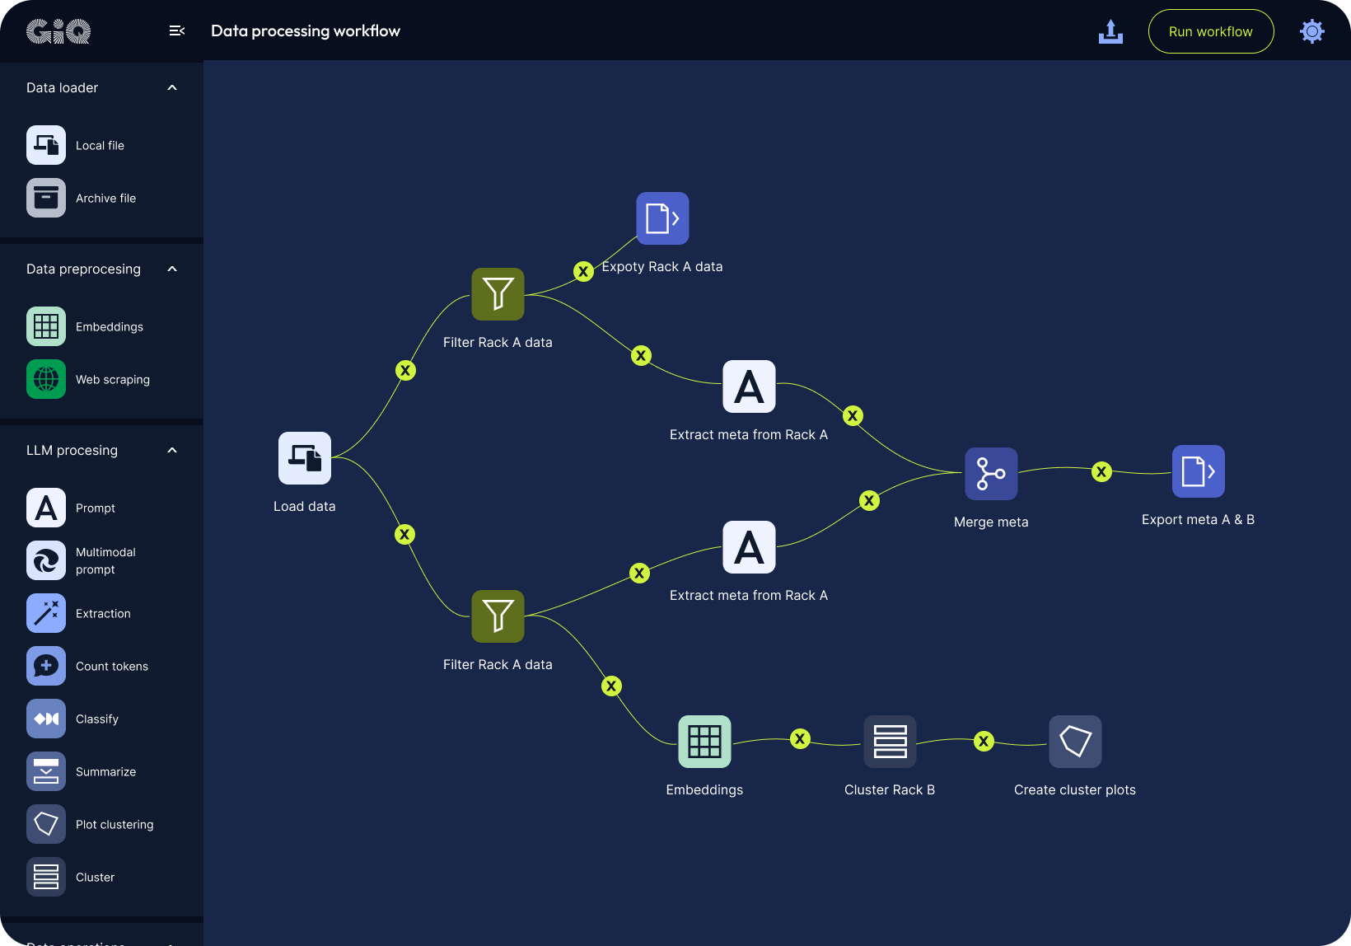Select the Cluster Rack B node
1351x946 pixels.
pos(890,742)
